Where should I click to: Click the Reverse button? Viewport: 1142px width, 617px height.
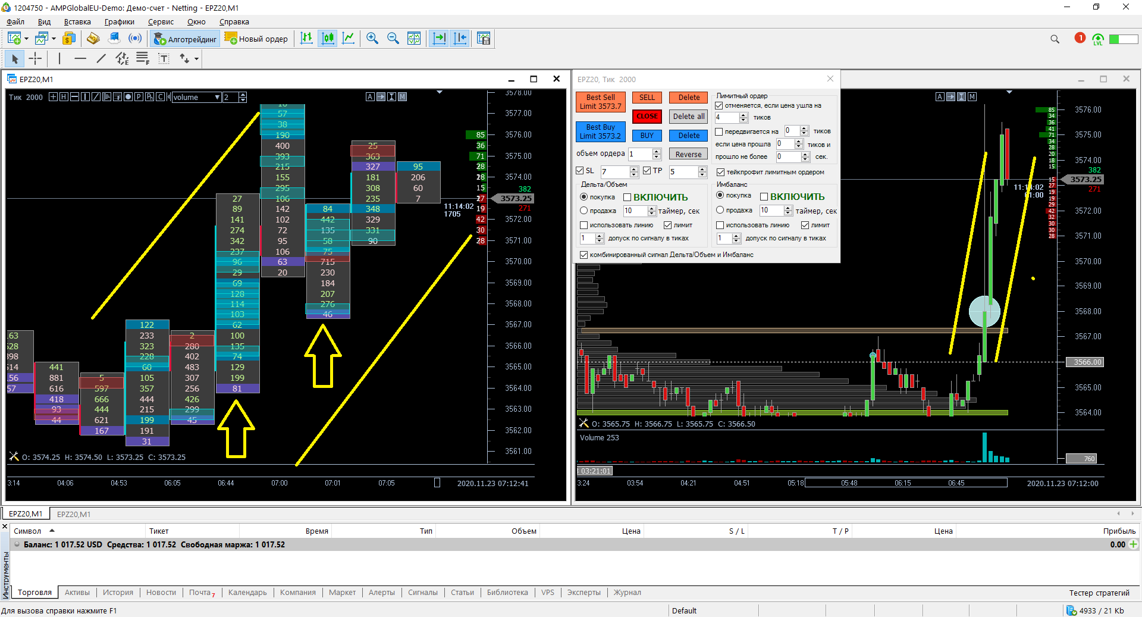[x=689, y=154]
